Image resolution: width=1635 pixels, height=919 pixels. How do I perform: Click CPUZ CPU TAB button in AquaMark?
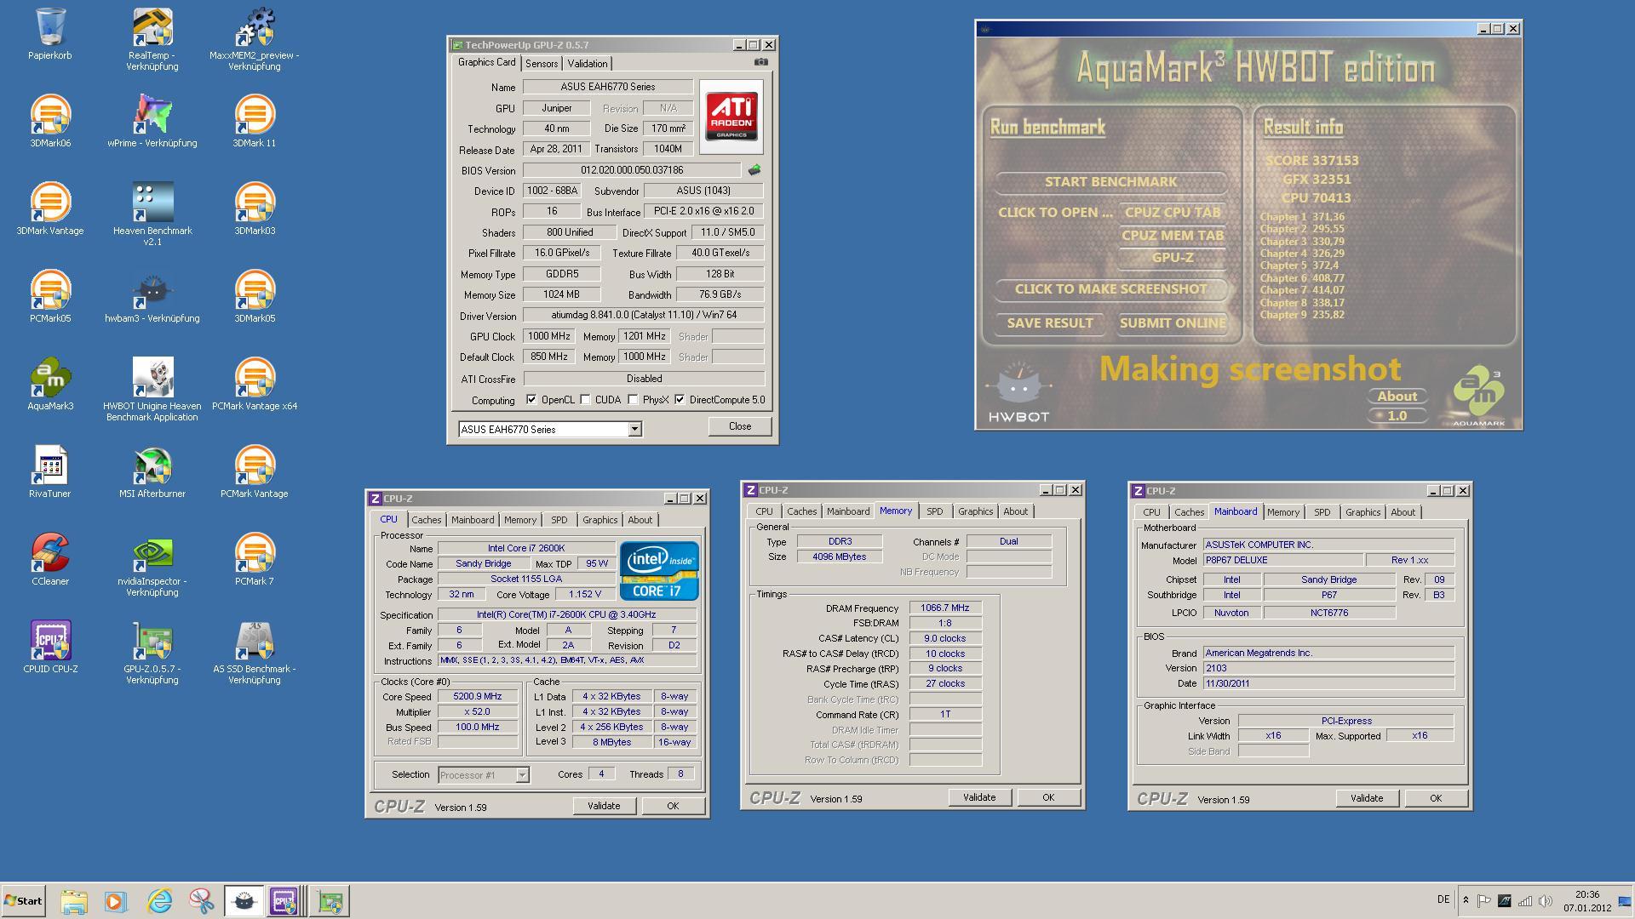(1173, 213)
